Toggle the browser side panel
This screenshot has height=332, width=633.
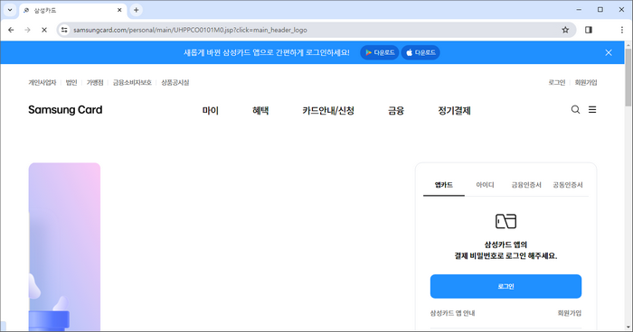[589, 30]
